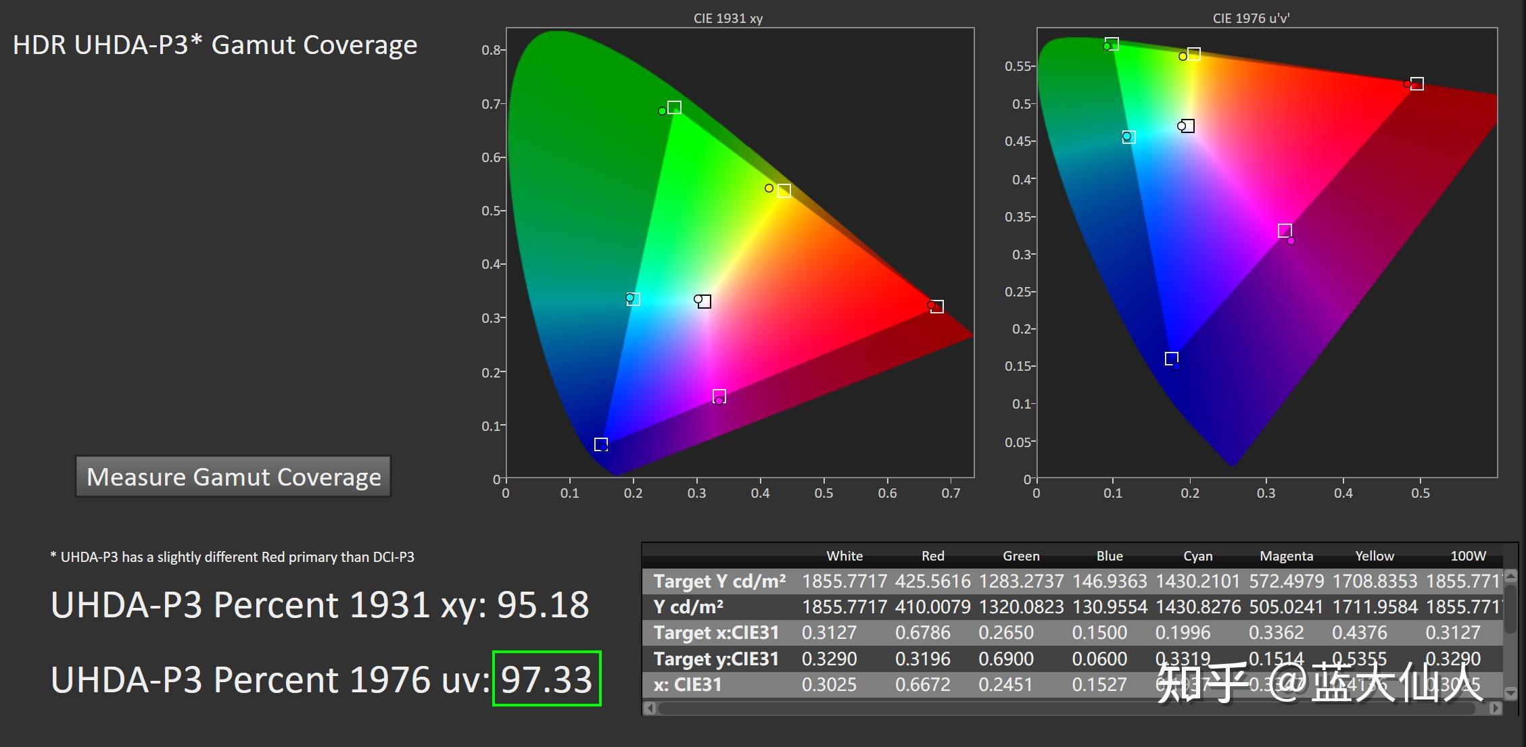
Task: Click the table's horizontal scroll left arrow
Action: coord(650,708)
